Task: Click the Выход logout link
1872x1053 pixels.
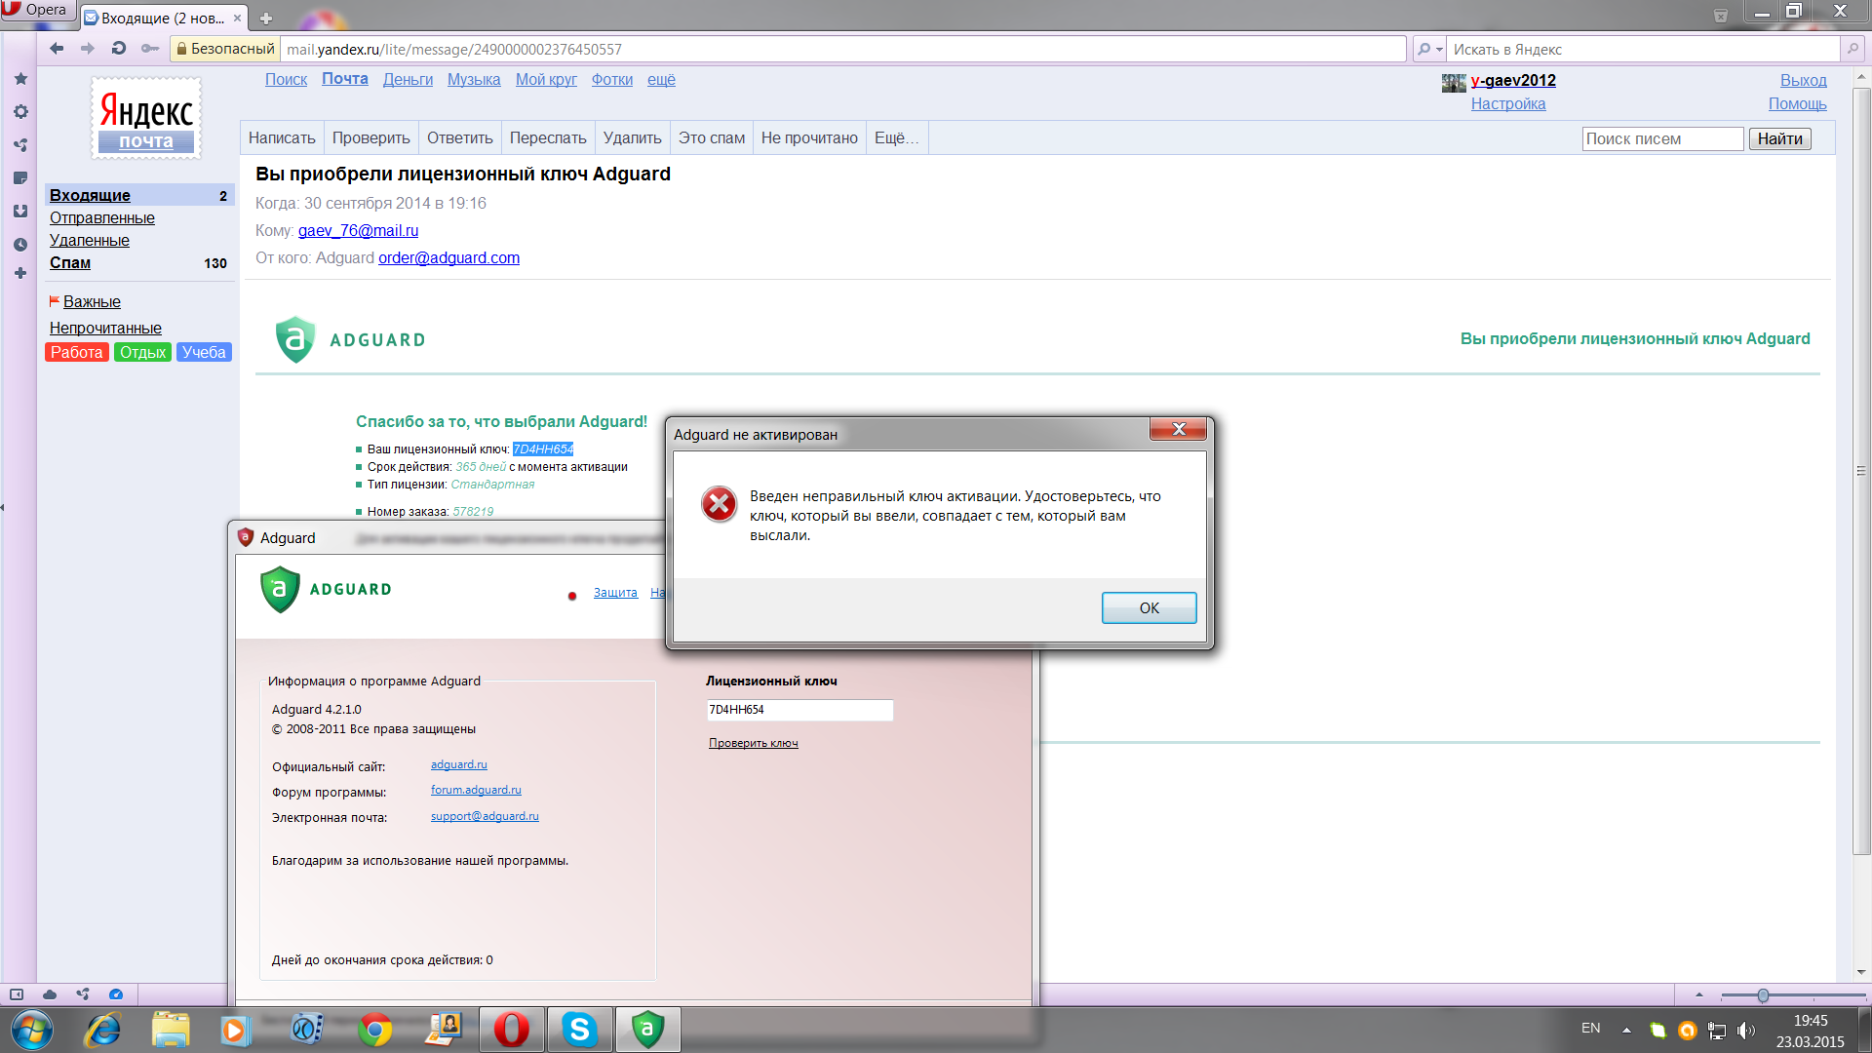Action: (1803, 81)
